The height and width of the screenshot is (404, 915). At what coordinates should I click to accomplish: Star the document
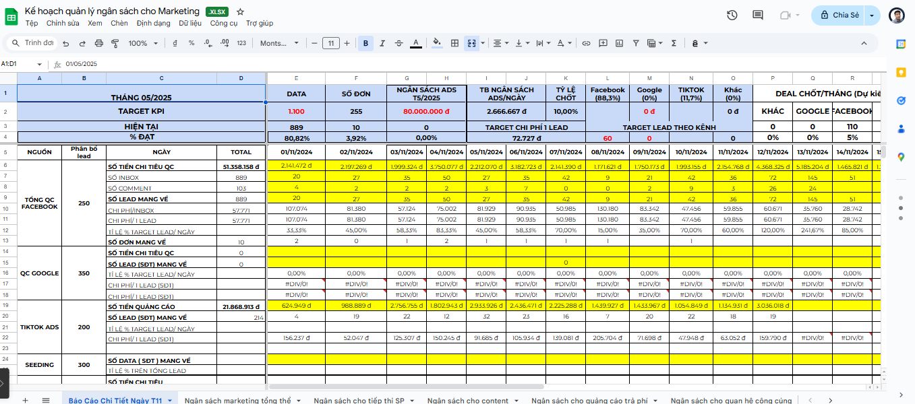(241, 11)
